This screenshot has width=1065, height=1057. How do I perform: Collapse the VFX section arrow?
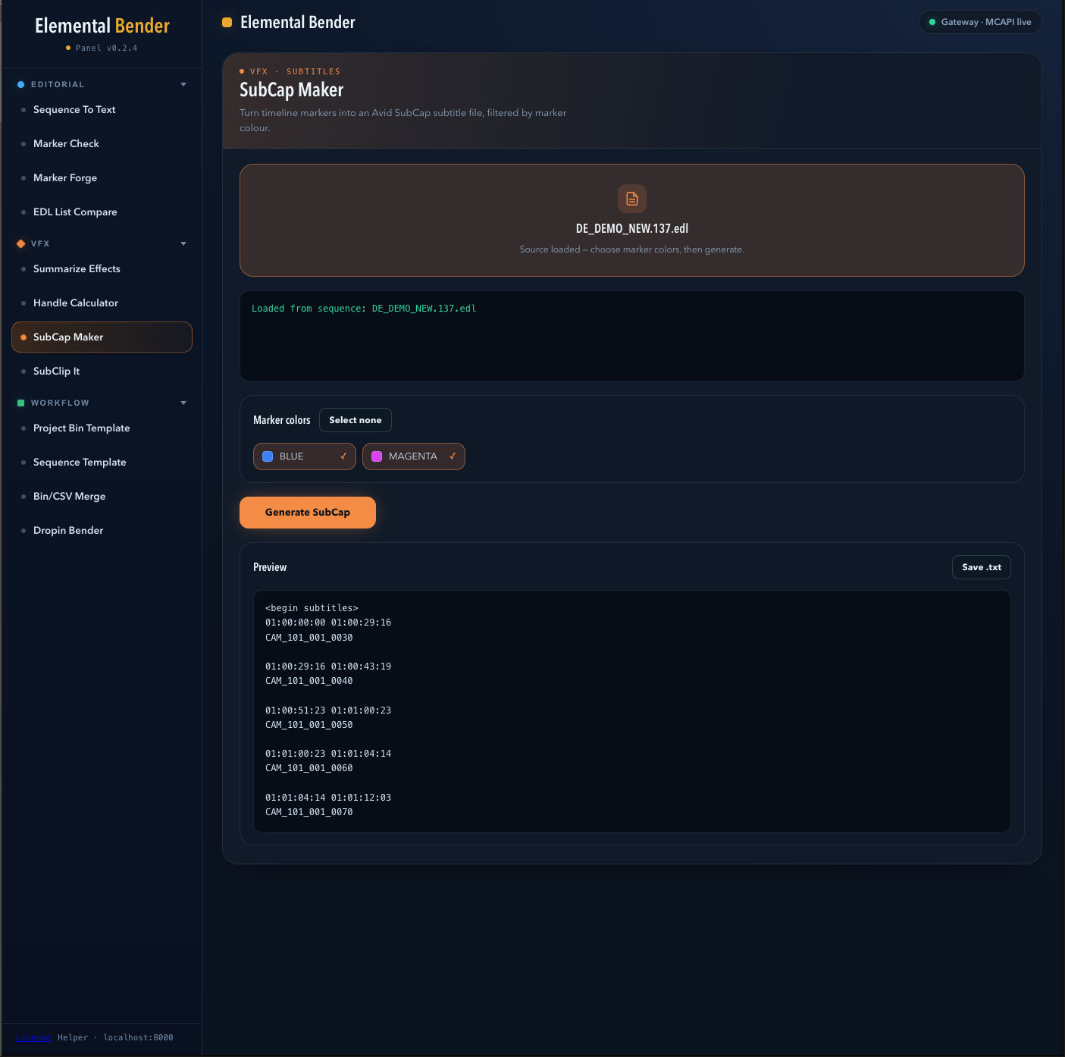point(183,243)
